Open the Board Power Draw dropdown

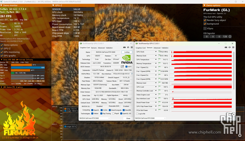point(156,102)
